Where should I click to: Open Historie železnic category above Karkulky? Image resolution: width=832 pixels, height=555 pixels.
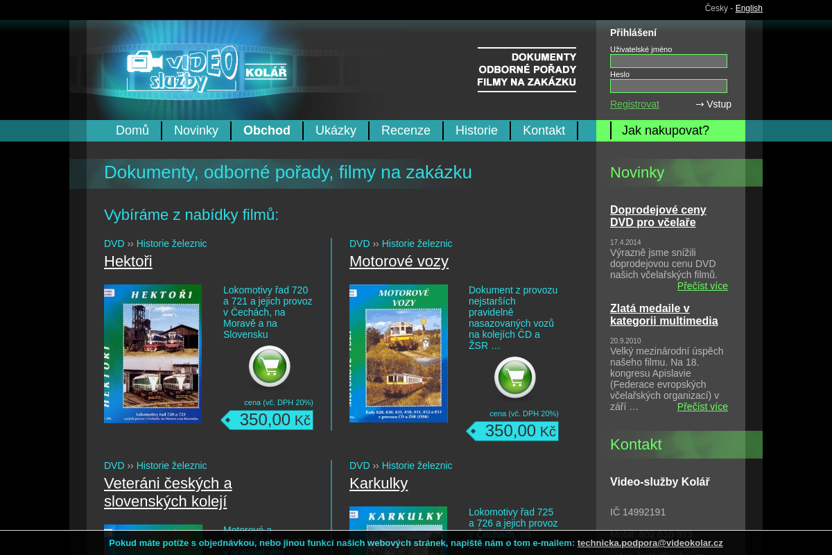point(417,466)
